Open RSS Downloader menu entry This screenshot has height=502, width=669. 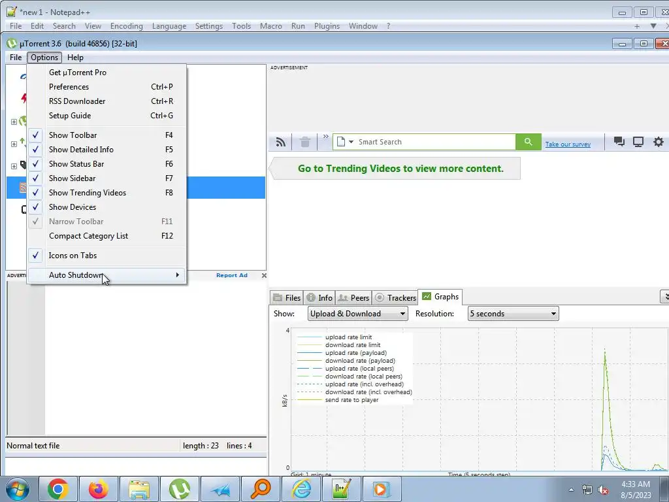point(106,101)
